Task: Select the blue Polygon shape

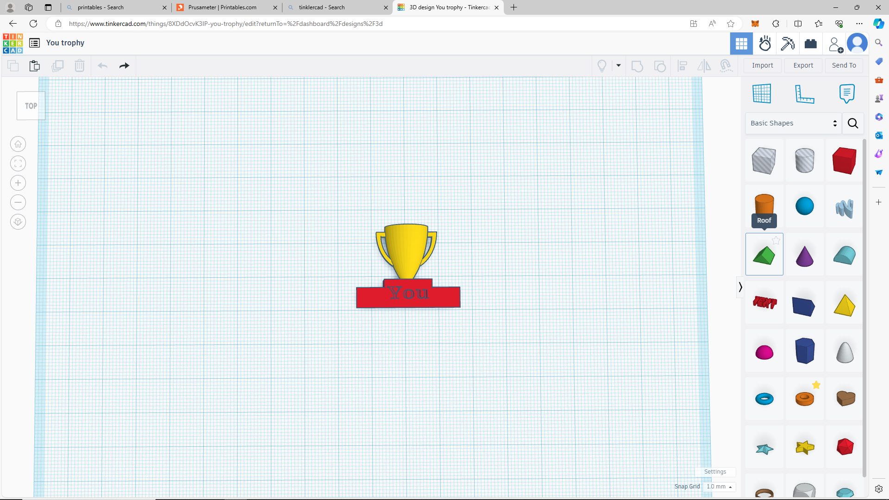Action: coord(804,350)
